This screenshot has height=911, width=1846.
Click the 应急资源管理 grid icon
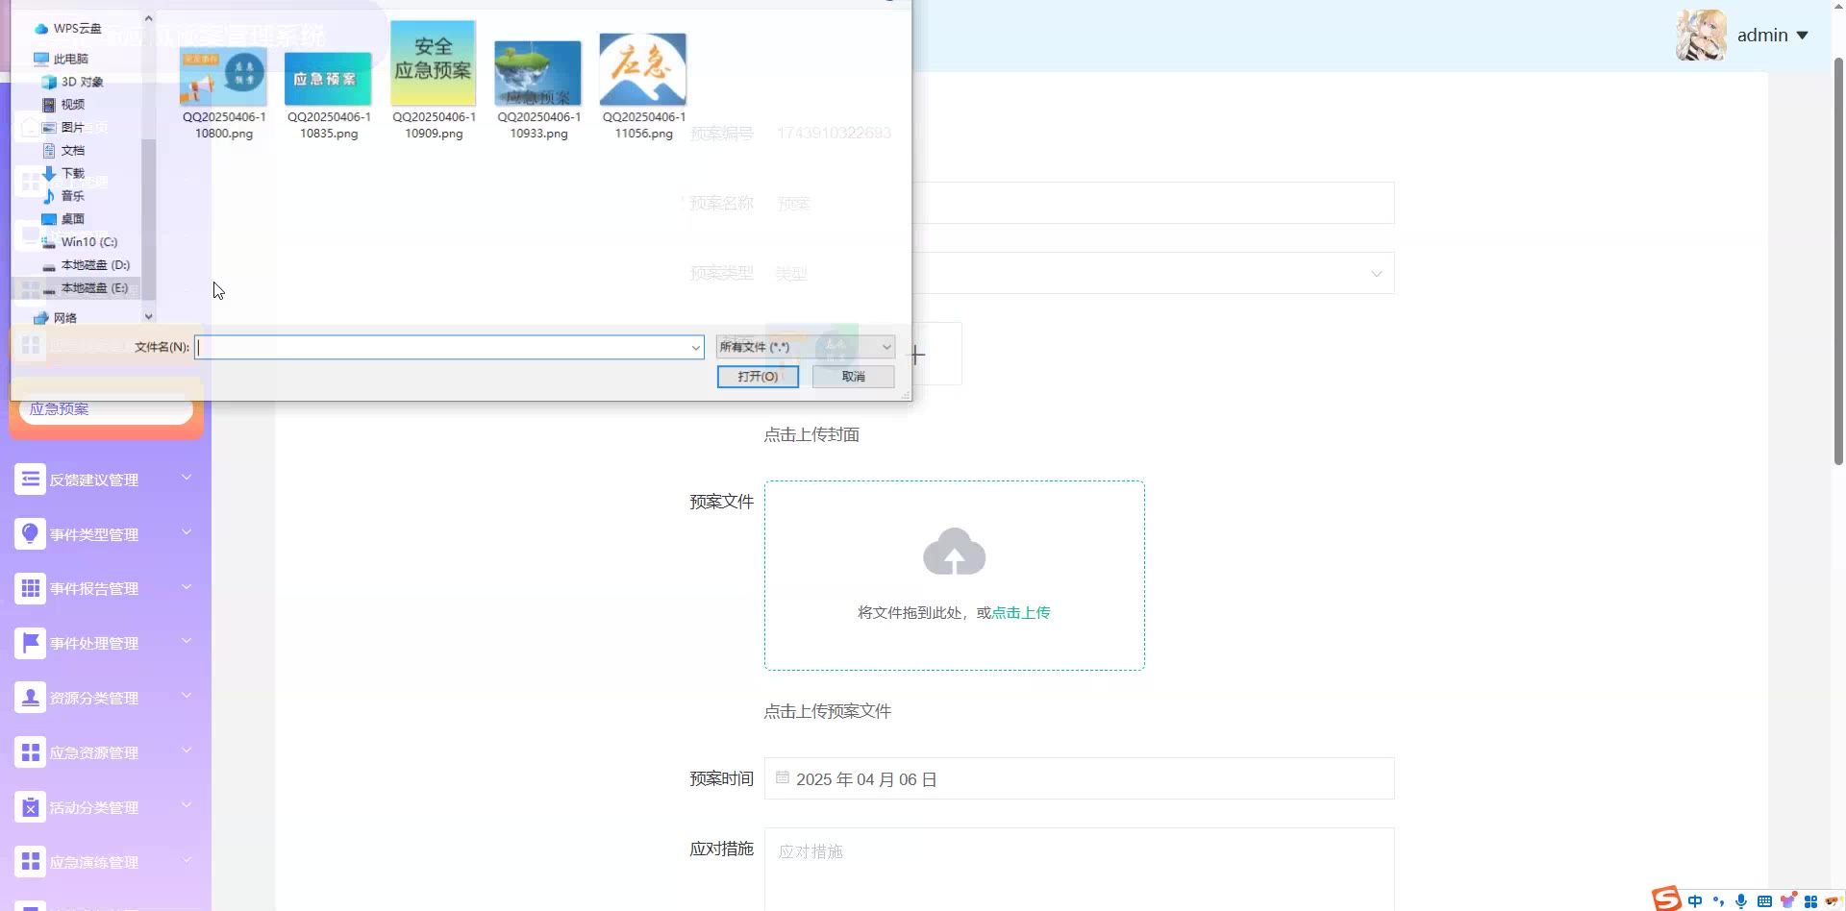coord(30,751)
